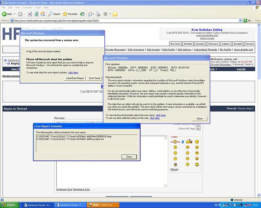Click the reply message text area
This screenshot has height=208, width=261.
110,174
